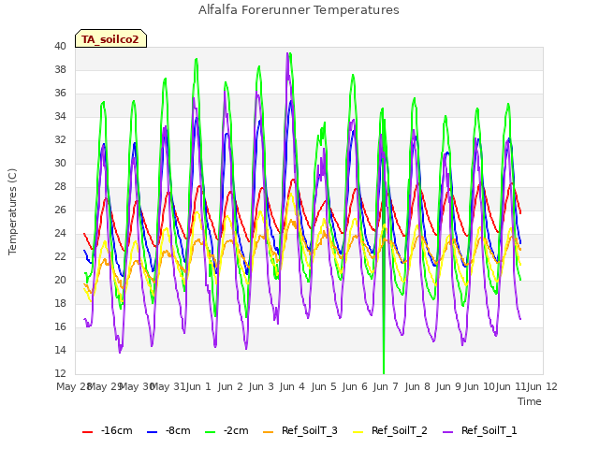Click the Jun 4 x-axis tick label

292,386
